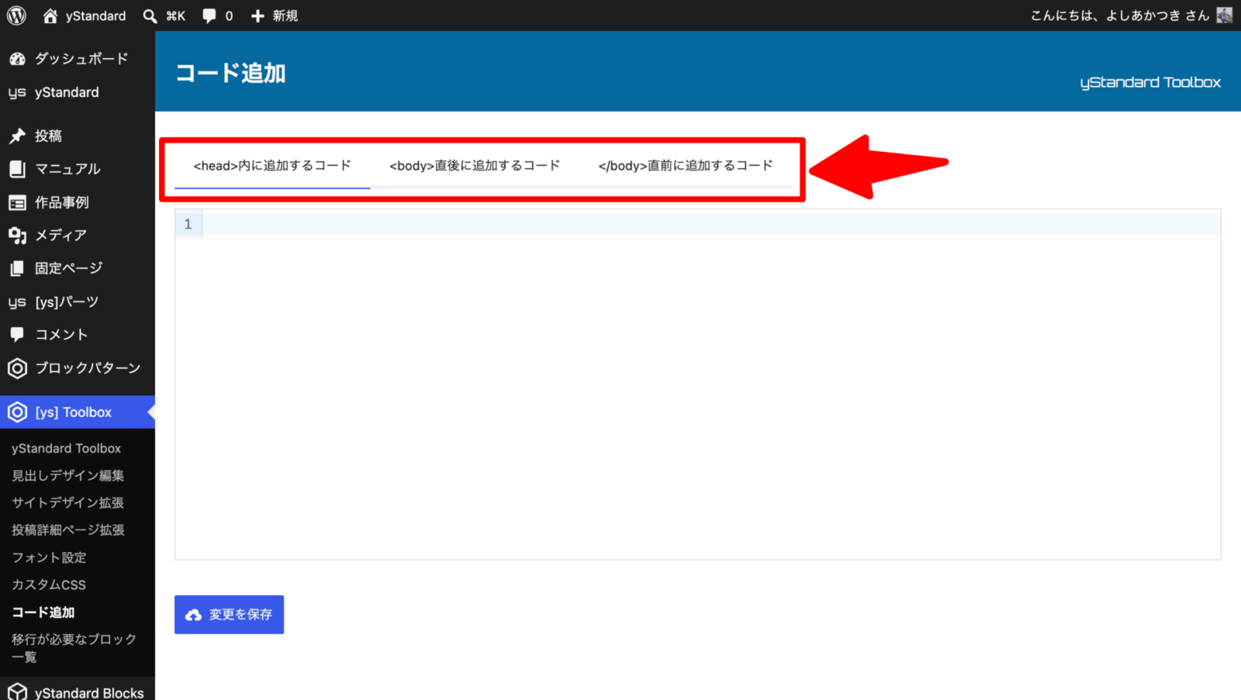Click 新規 in the admin bar
This screenshot has height=700, width=1241.
coord(285,16)
